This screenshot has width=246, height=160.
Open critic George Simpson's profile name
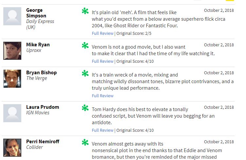tap(36, 13)
